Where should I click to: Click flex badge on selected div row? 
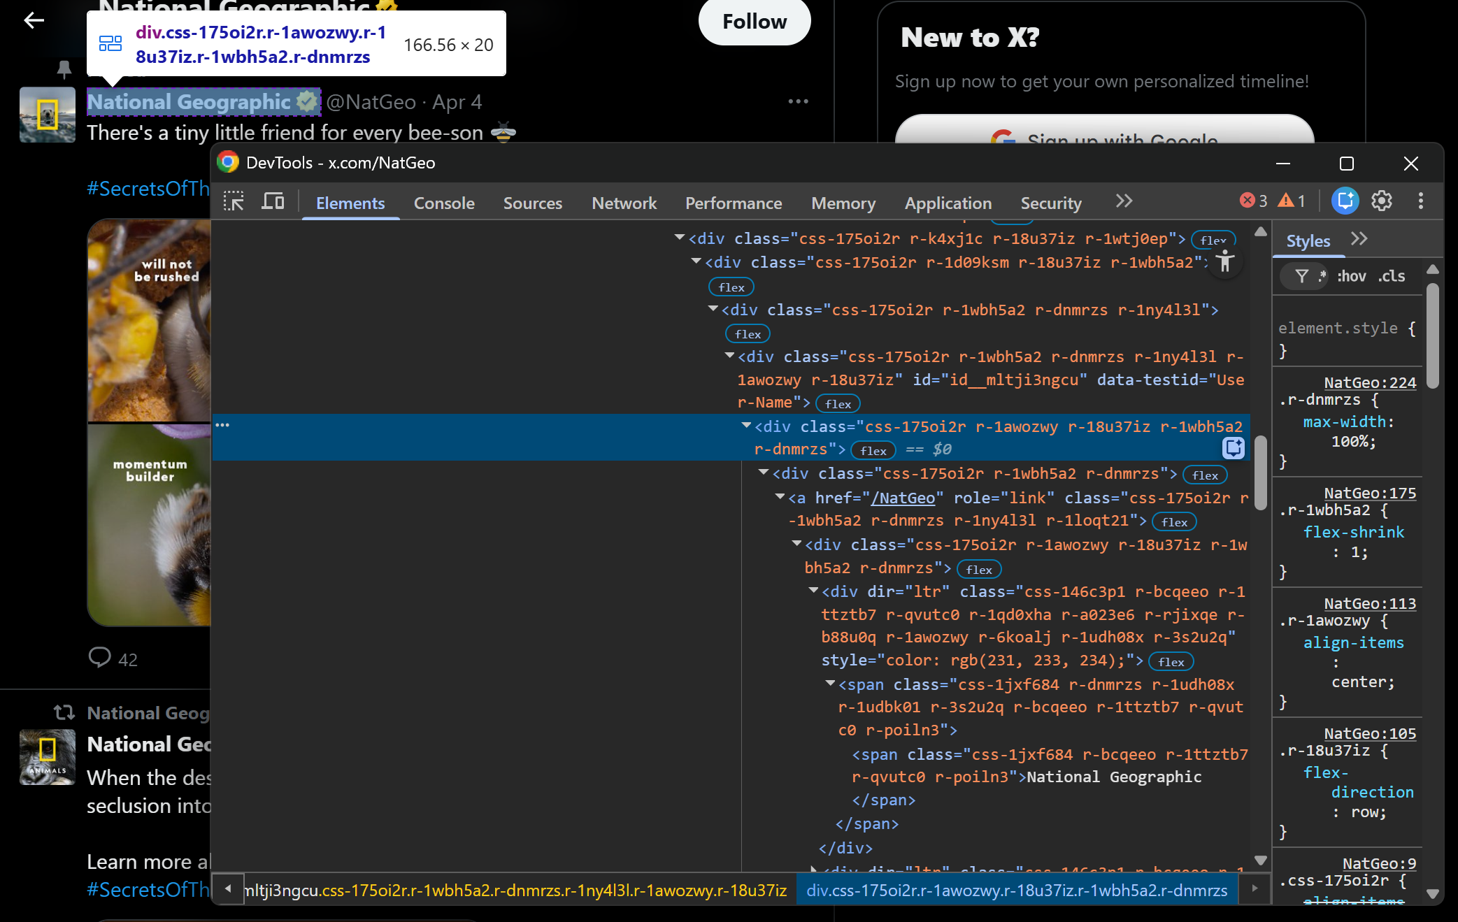tap(873, 451)
